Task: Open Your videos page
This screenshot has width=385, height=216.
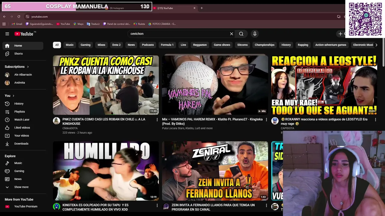Action: (x=23, y=136)
